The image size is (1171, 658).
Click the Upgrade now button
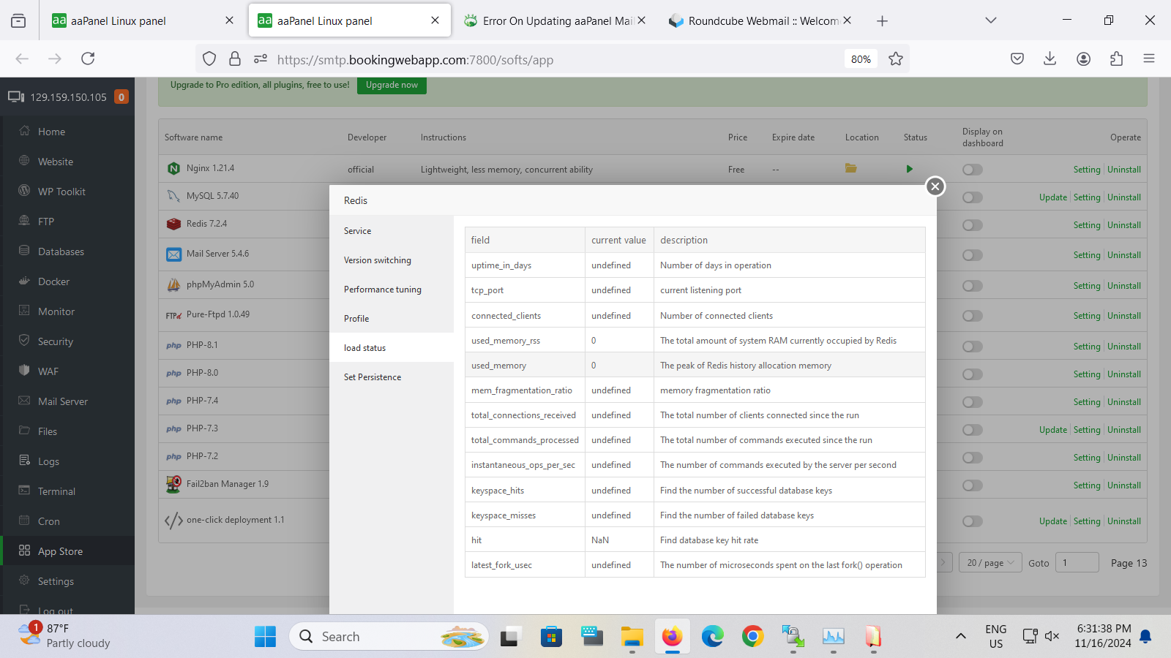click(x=392, y=85)
